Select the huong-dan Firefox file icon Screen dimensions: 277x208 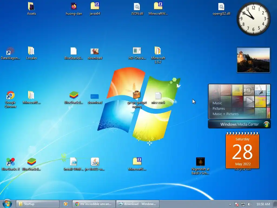(x=74, y=6)
